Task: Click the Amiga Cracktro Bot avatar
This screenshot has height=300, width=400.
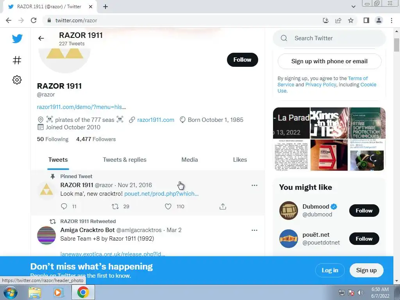Action: click(x=46, y=235)
